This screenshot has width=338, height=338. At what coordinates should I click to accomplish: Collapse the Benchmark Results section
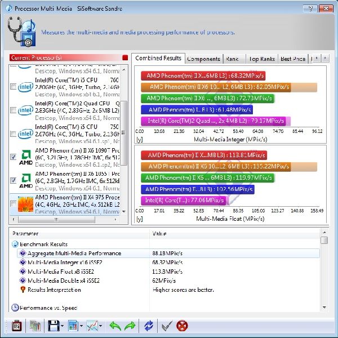tap(15, 244)
